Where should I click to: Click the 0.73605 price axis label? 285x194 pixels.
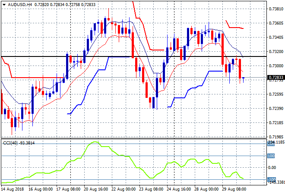click(276, 23)
